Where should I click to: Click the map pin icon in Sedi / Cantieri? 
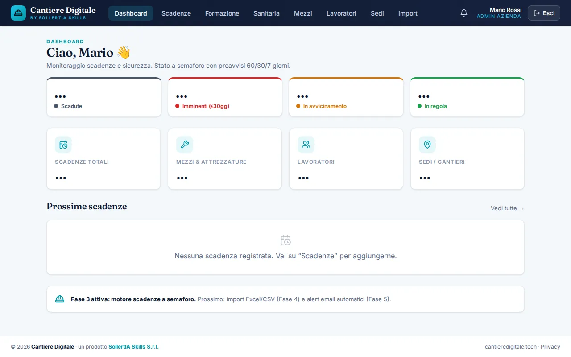tap(427, 145)
